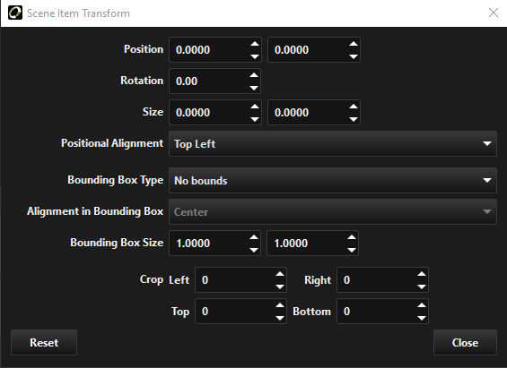507x368 pixels.
Task: Decrease Size height using down arrow
Action: click(x=354, y=119)
